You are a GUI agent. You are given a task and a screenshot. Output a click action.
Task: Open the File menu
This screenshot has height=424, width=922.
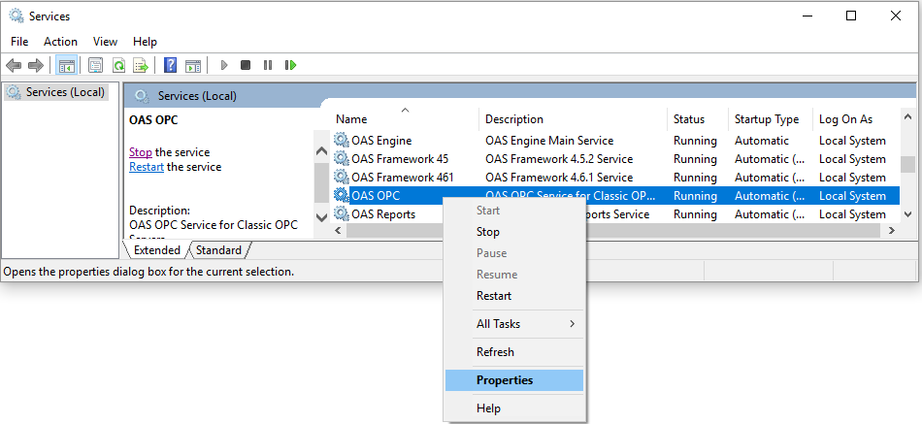point(19,42)
